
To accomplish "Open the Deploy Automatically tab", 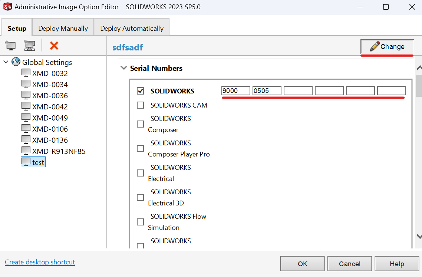I will click(132, 29).
